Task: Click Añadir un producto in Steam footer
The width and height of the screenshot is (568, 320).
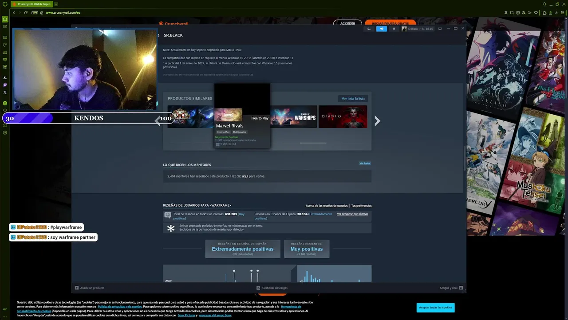Action: [90, 288]
